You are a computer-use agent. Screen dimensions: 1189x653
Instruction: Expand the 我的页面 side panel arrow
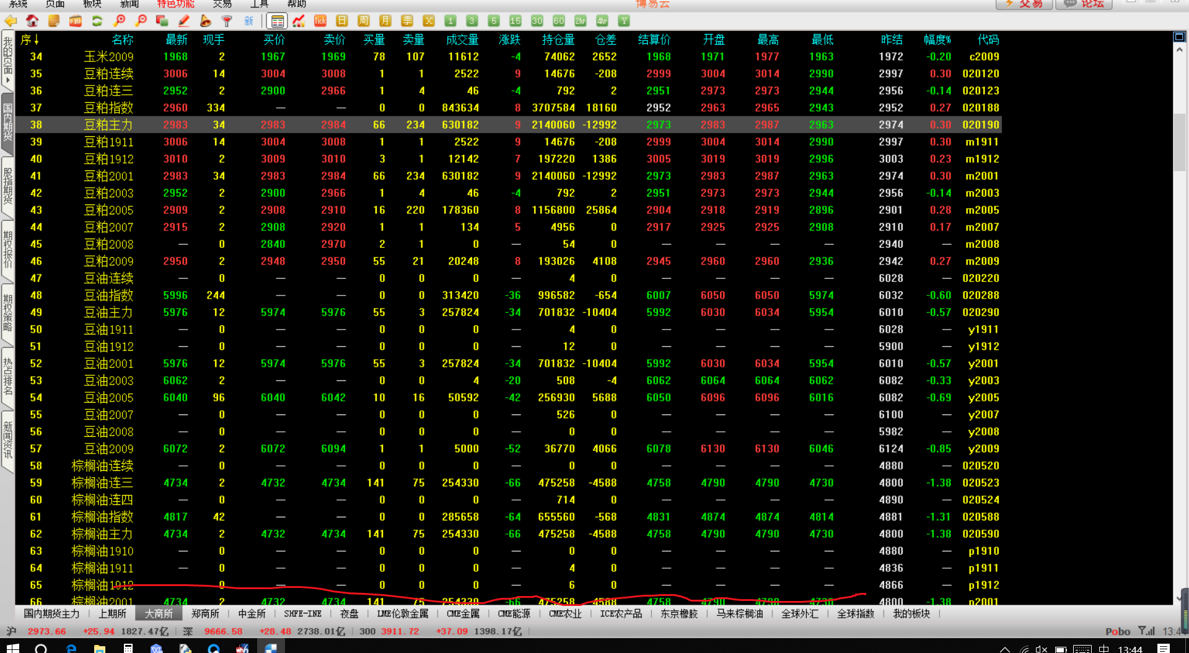[x=7, y=81]
